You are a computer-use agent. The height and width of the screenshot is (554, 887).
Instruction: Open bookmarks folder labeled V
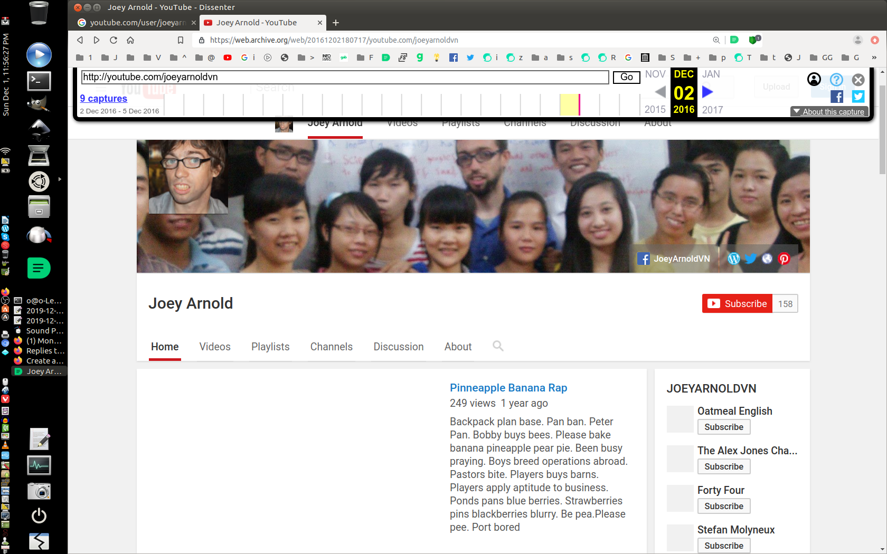[x=152, y=58]
